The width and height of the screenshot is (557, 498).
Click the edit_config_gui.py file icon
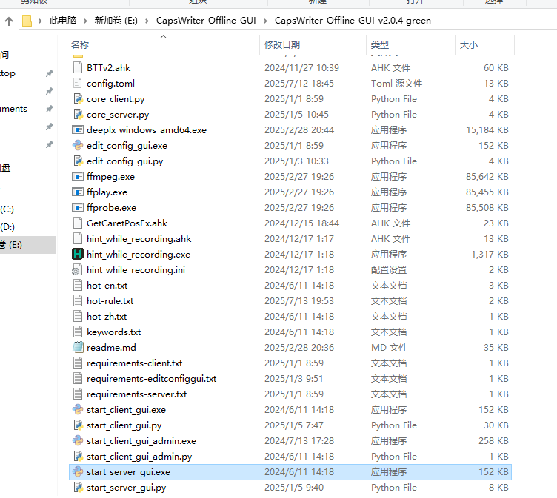(78, 161)
